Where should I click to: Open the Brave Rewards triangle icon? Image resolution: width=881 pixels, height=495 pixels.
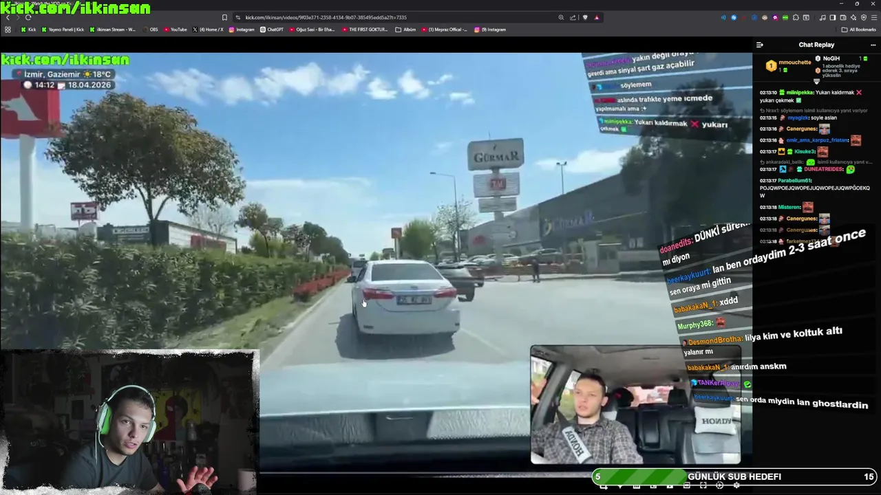pos(597,17)
